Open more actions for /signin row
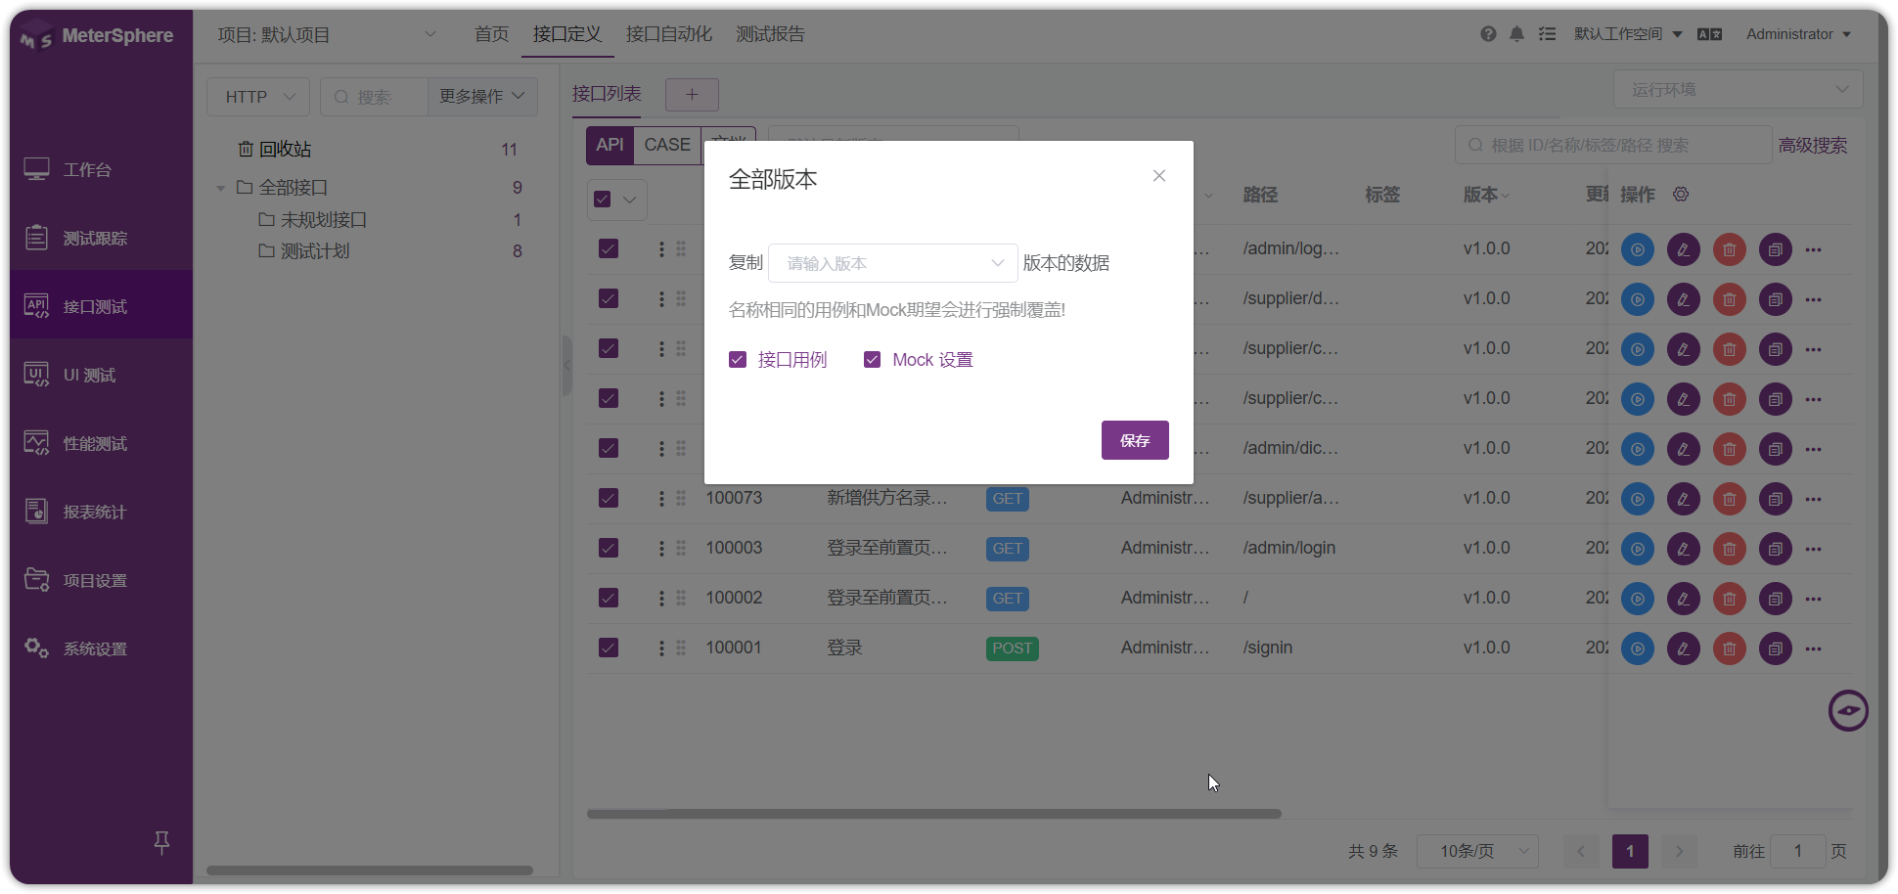This screenshot has width=1898, height=894. click(1814, 648)
